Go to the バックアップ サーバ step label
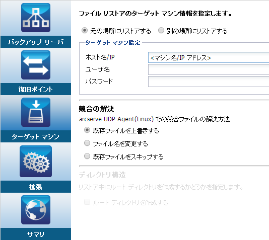This screenshot has height=240, width=269. pyautogui.click(x=36, y=42)
